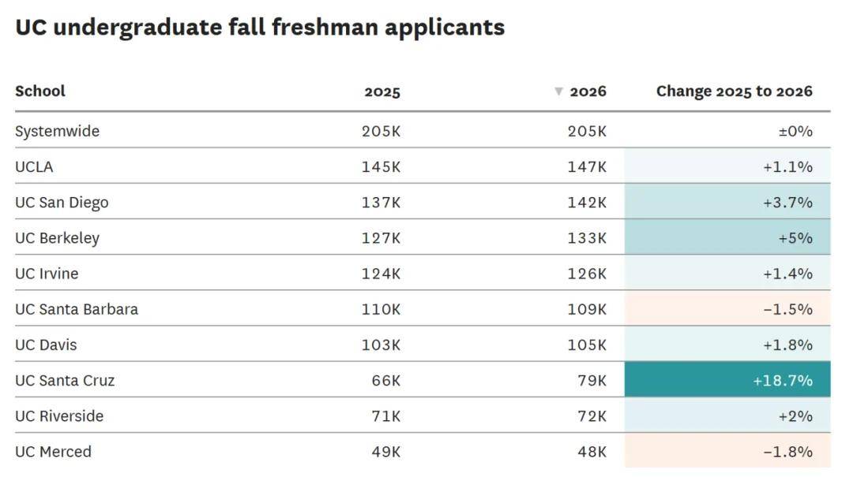Click the UC Davis school name
853x477 pixels.
coord(46,345)
